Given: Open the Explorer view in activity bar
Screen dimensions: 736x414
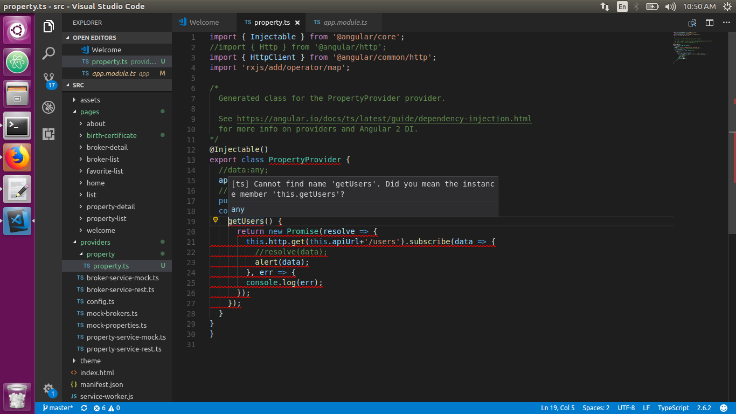Looking at the screenshot, I should pos(48,26).
